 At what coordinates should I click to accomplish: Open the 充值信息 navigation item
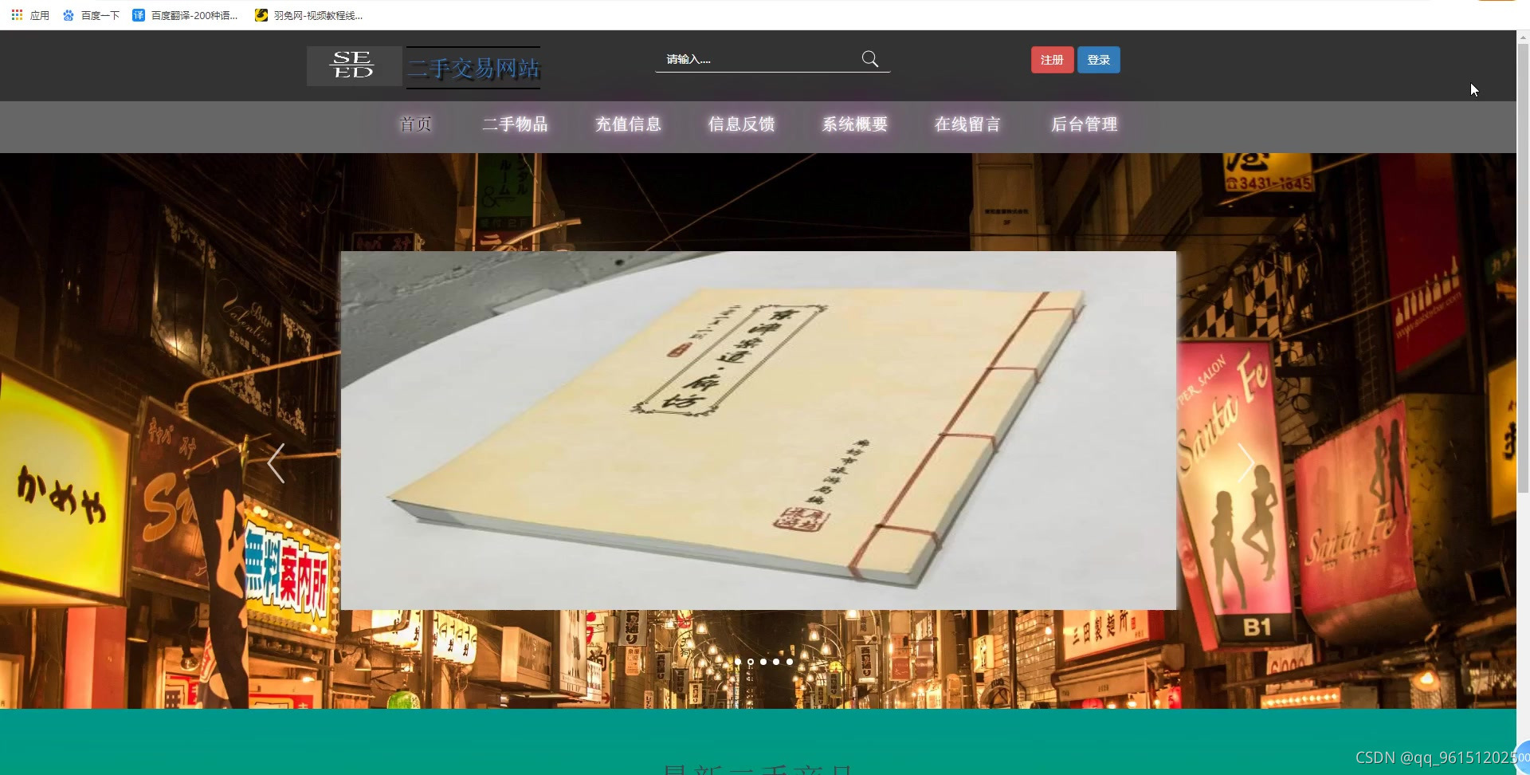(628, 124)
